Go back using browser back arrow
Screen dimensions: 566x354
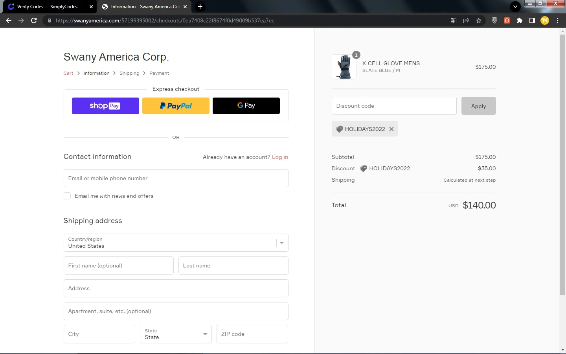(x=9, y=20)
